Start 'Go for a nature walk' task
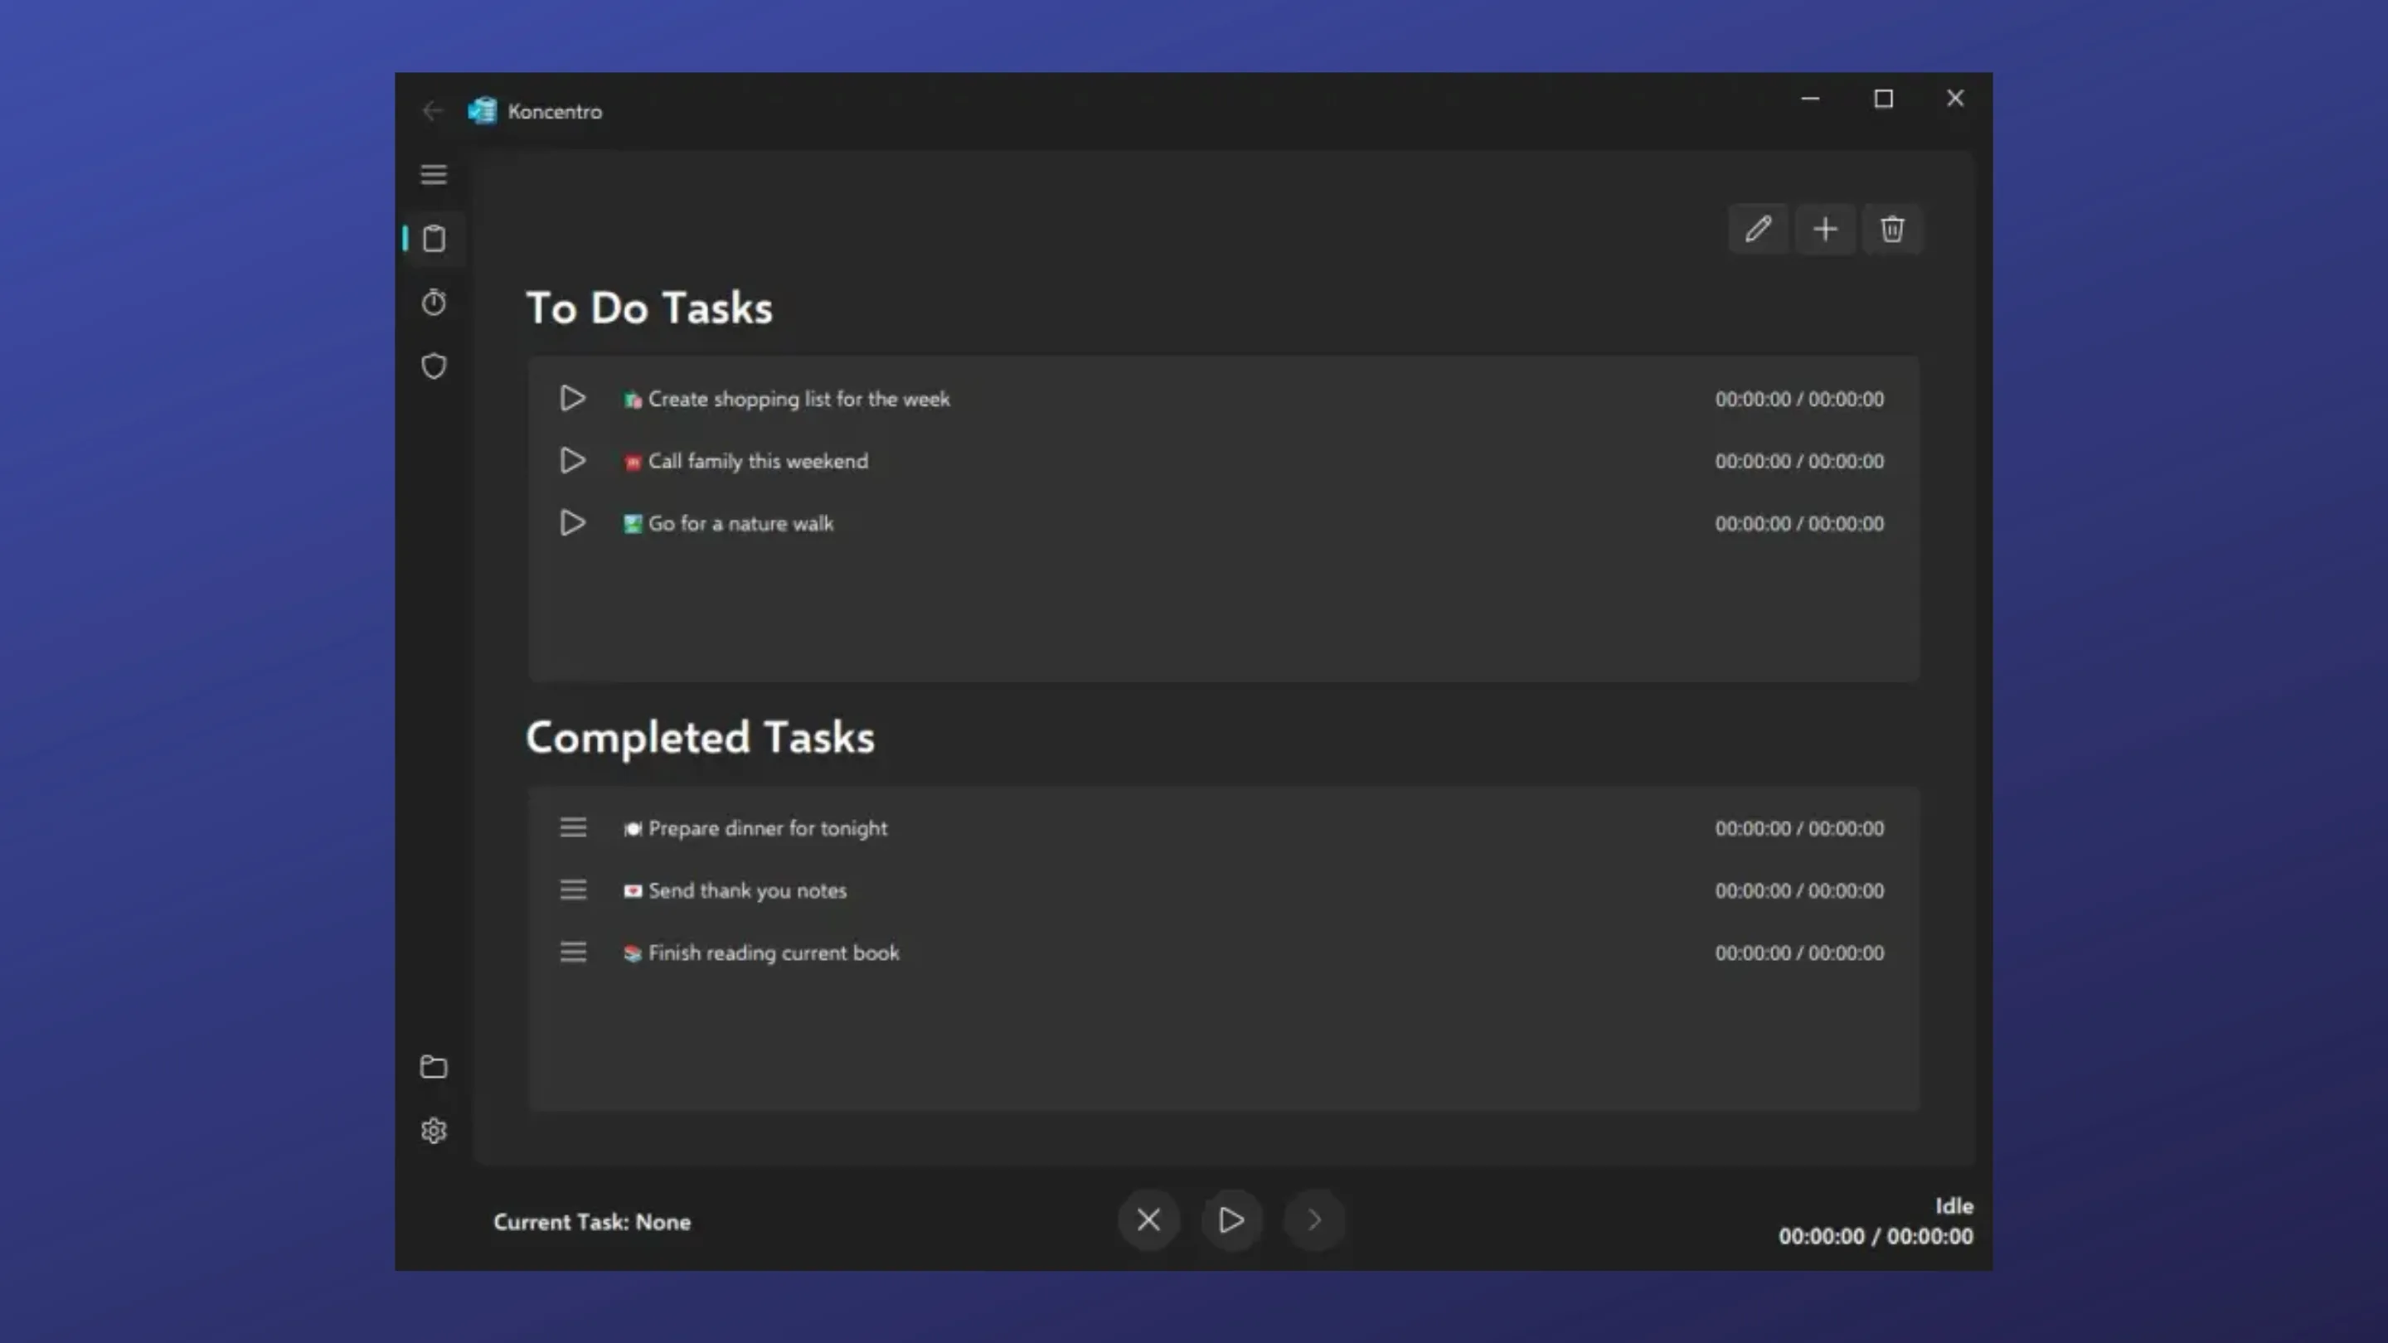The image size is (2388, 1343). tap(573, 523)
